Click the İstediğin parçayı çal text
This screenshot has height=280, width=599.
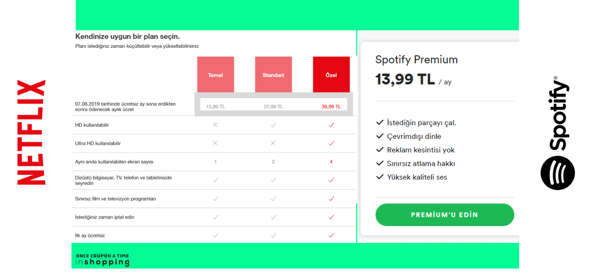(421, 123)
